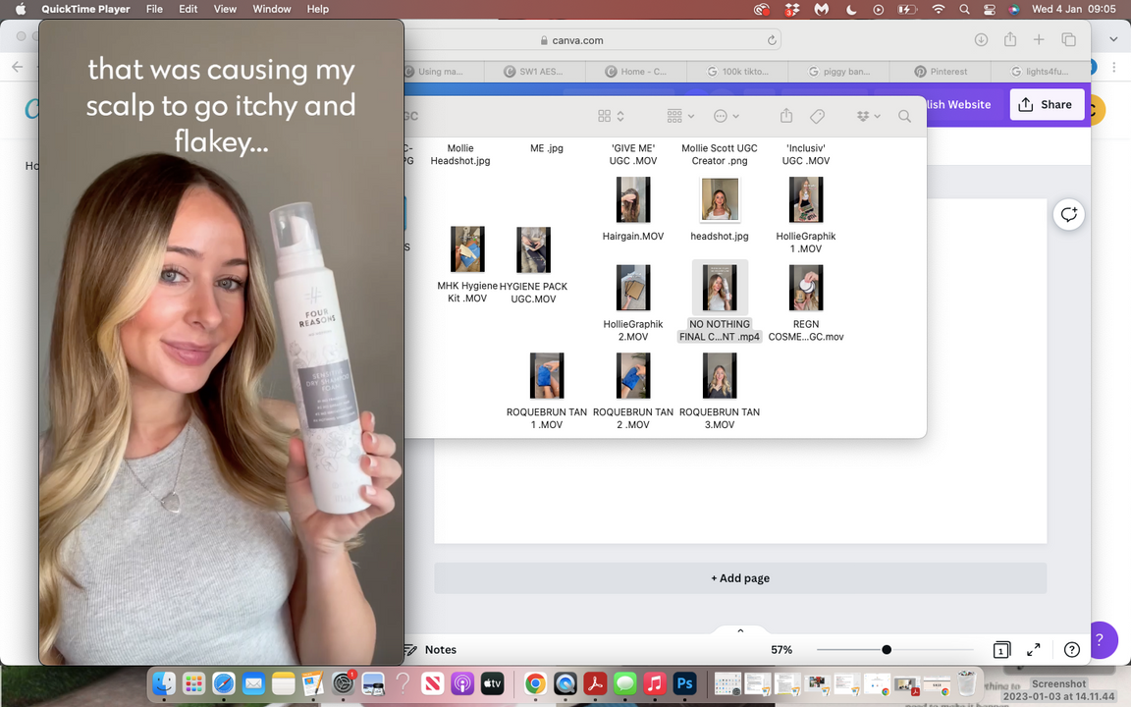
Task: Open the Help menu
Action: pos(317,10)
